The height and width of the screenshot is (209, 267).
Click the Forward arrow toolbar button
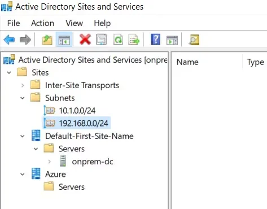pos(25,40)
